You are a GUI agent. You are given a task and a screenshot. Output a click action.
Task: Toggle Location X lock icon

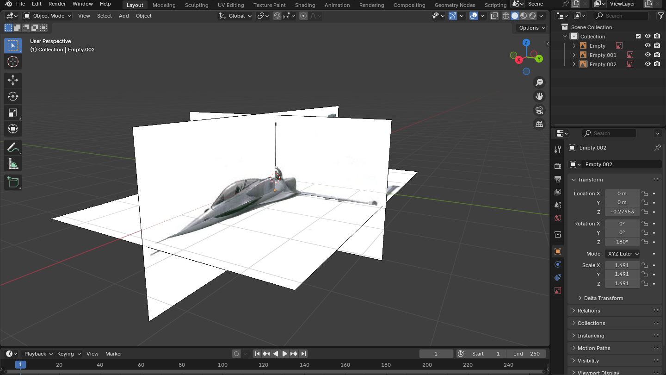(x=645, y=194)
